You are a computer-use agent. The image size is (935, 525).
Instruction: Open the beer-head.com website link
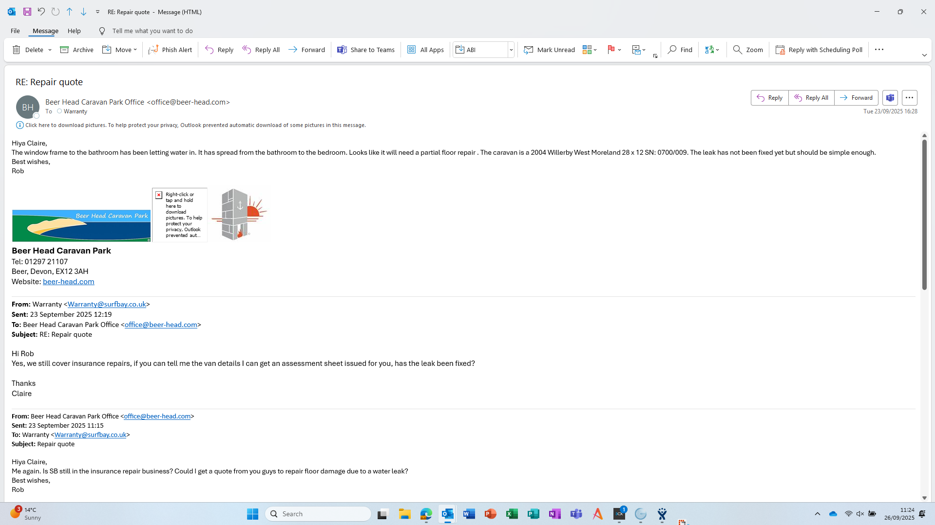(69, 282)
